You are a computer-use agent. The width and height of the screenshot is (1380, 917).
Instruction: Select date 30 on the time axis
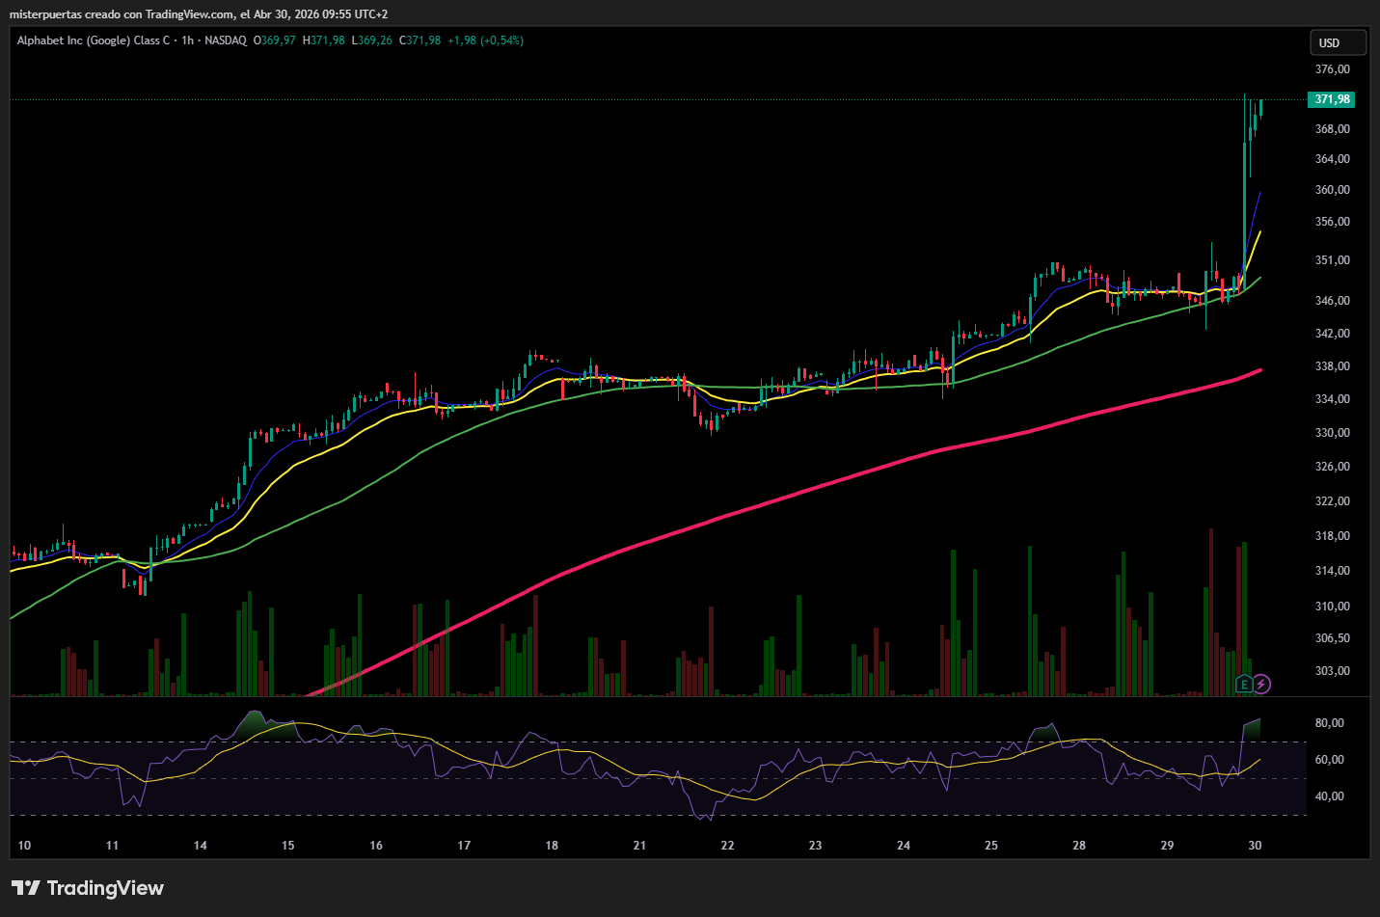pyautogui.click(x=1255, y=846)
